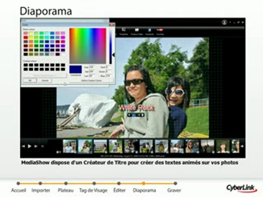Image resolution: width=263 pixels, height=197 pixels.
Task: Click Add to Custom Colors
Action: pos(92,80)
